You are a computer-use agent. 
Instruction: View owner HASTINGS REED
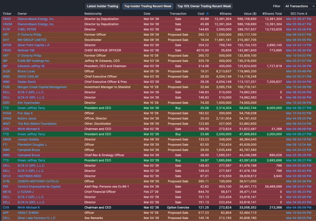click(x=29, y=176)
